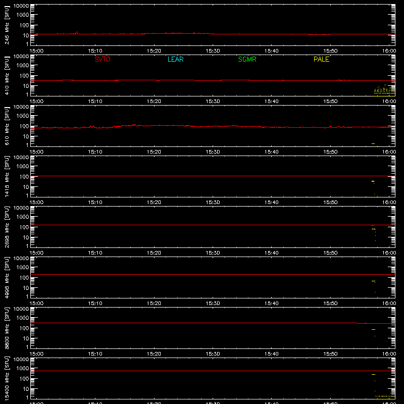Click the 1415 MHz [SFU] axis title
404x404 pixels.
pyautogui.click(x=7, y=177)
